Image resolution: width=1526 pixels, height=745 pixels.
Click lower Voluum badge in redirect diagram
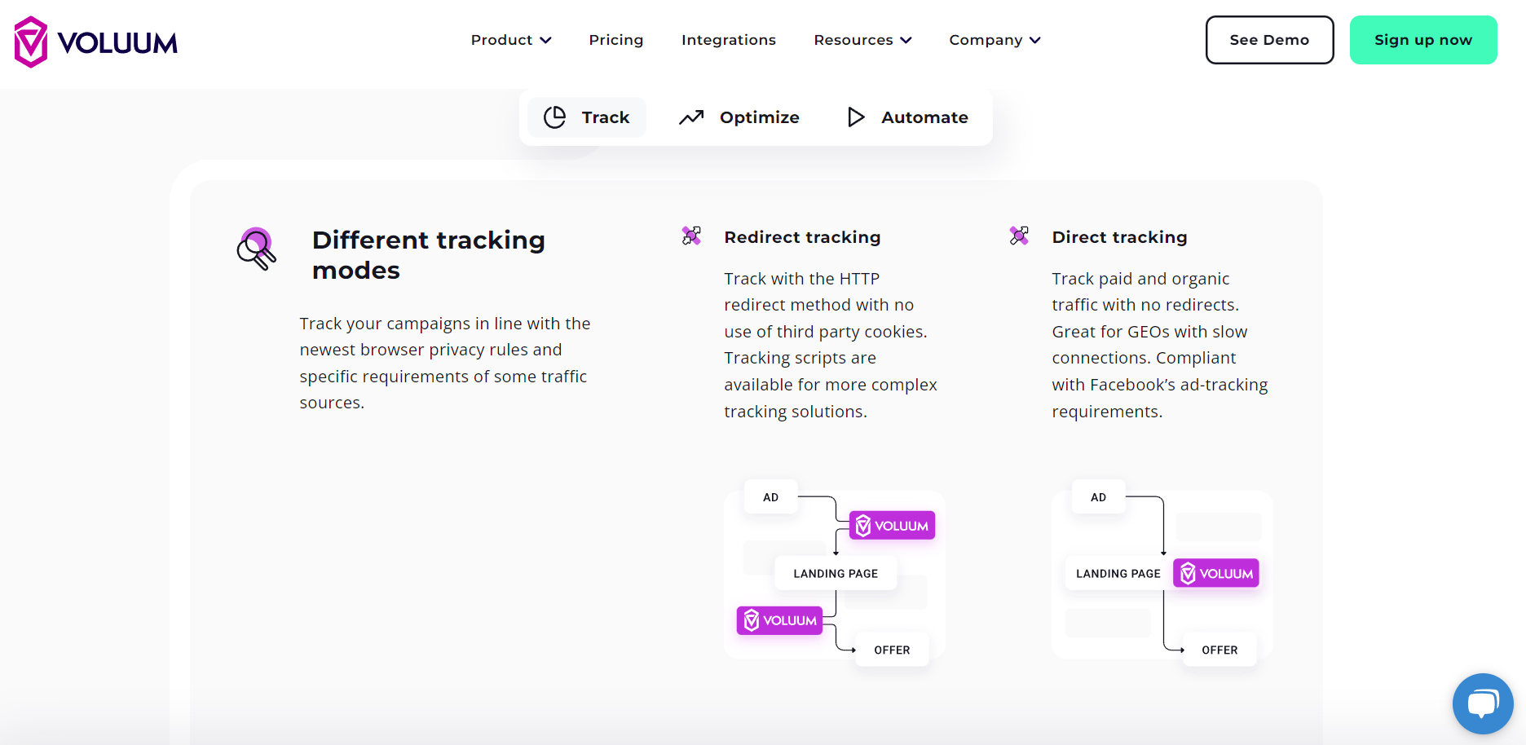(780, 620)
